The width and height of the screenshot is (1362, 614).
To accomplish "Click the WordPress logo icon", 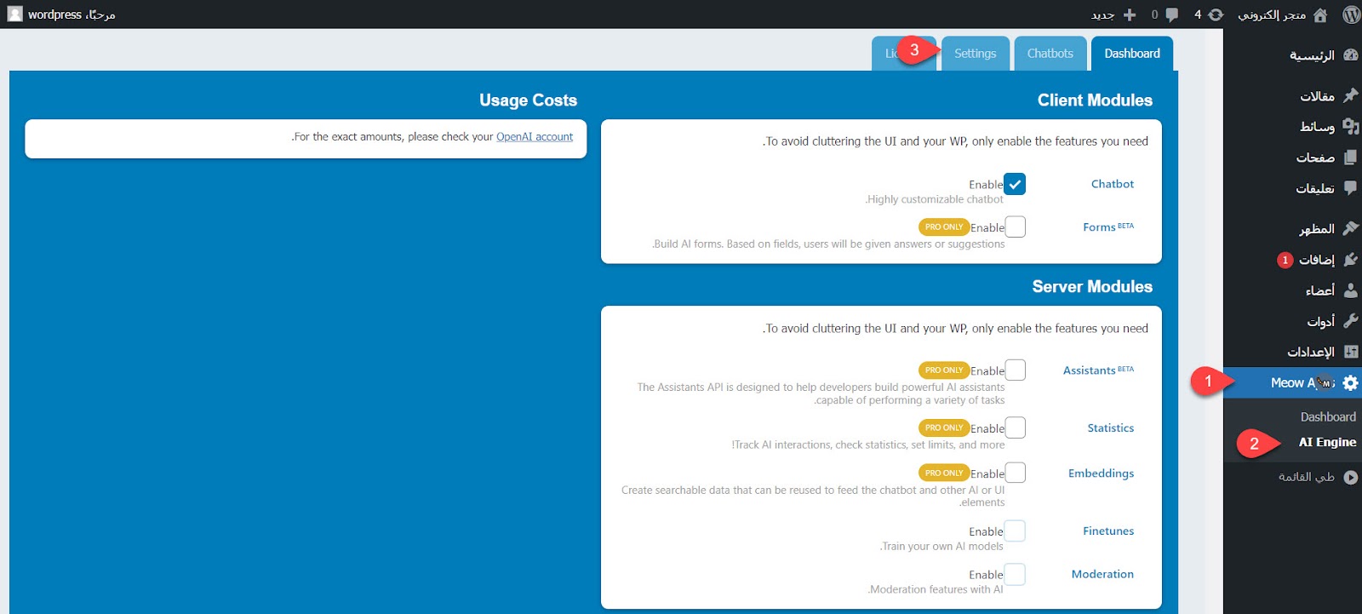I will pos(1351,14).
